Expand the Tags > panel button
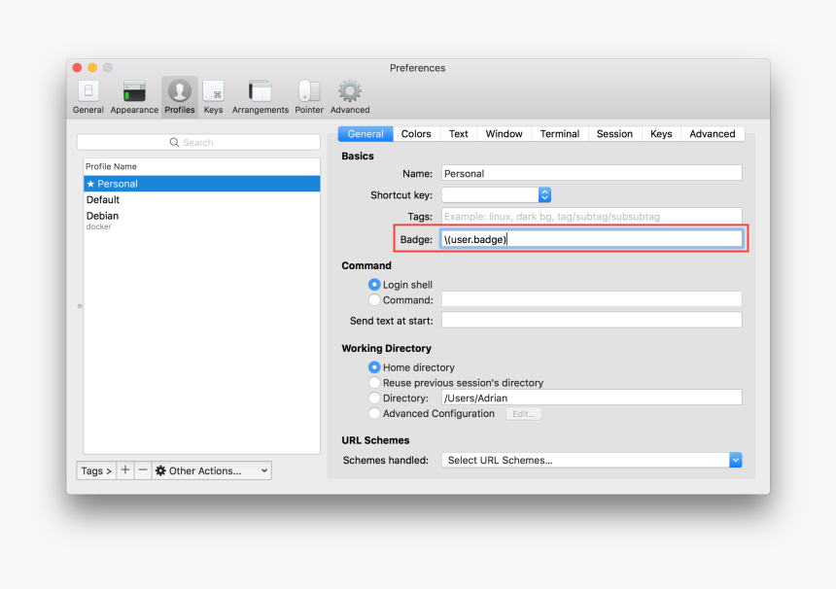836x589 pixels. [x=96, y=470]
